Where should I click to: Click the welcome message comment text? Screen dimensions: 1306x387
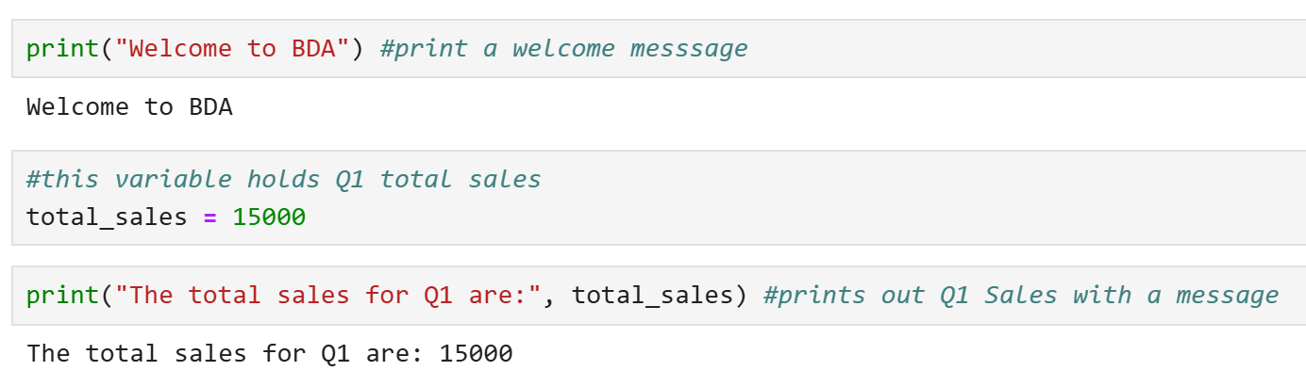(563, 49)
